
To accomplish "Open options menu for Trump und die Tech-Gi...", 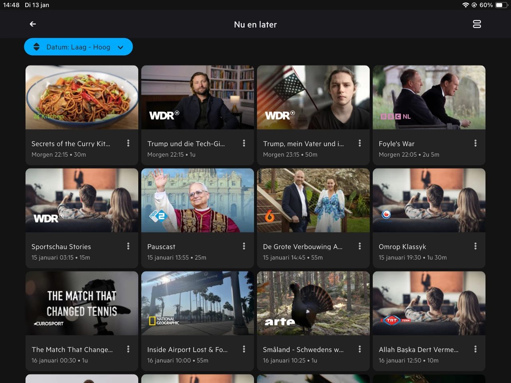I will [244, 143].
